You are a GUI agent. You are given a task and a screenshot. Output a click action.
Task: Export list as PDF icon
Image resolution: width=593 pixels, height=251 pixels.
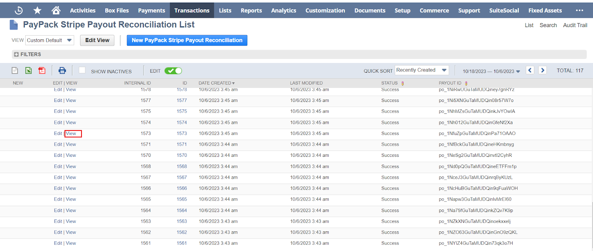pos(42,70)
